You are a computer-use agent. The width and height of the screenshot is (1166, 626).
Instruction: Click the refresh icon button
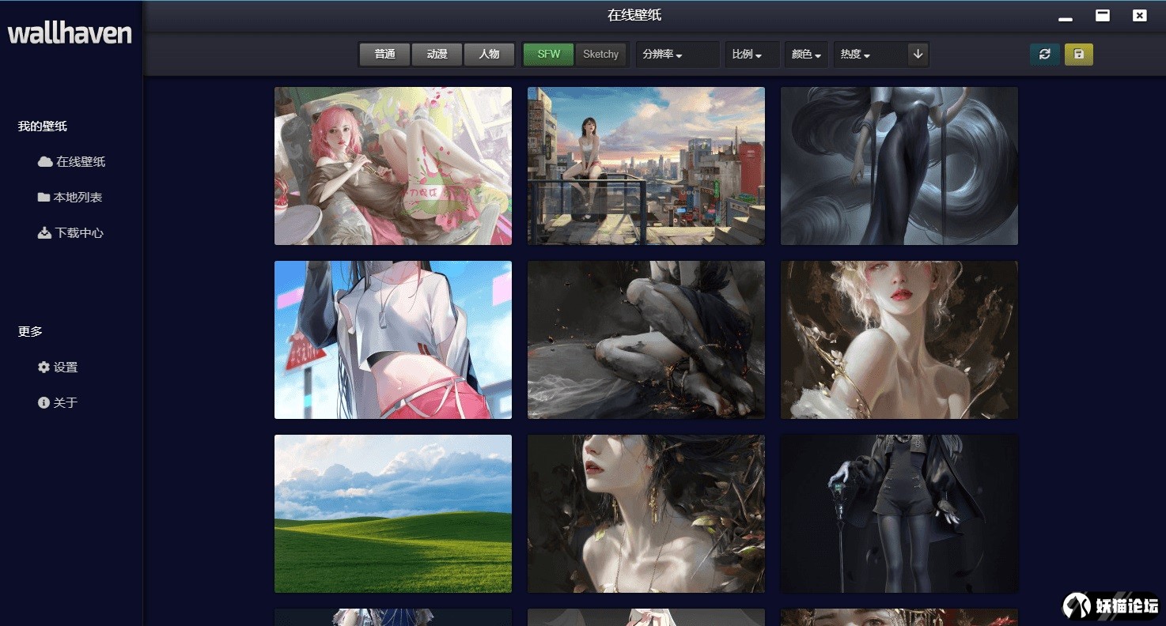[1044, 54]
